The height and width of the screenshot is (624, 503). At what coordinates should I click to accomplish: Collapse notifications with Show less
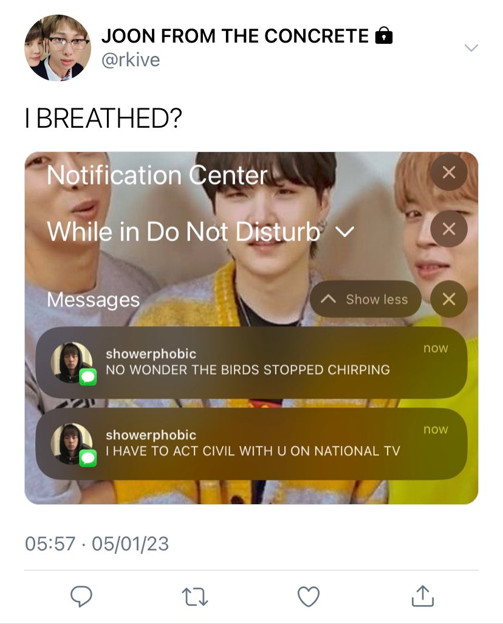[366, 299]
